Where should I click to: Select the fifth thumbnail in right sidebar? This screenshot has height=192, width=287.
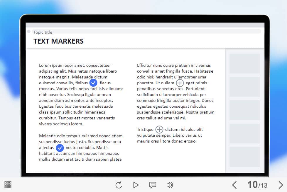coord(244,157)
